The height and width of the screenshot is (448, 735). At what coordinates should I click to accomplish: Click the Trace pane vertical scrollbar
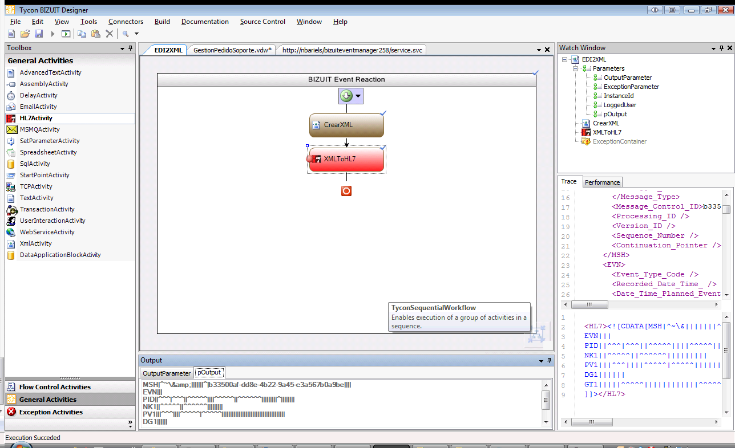(x=726, y=243)
